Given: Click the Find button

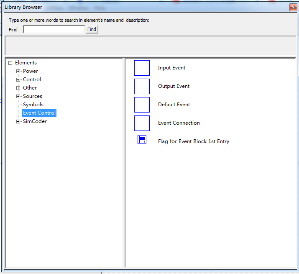Looking at the screenshot, I should (x=92, y=29).
